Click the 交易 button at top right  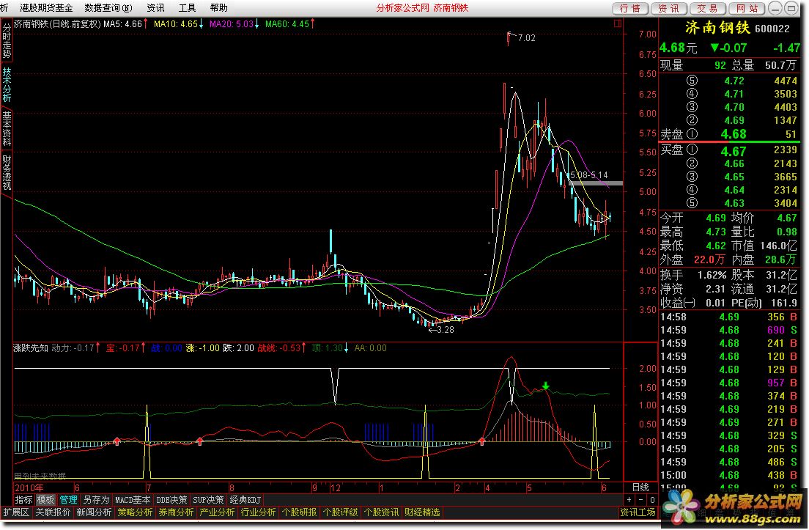click(x=707, y=8)
